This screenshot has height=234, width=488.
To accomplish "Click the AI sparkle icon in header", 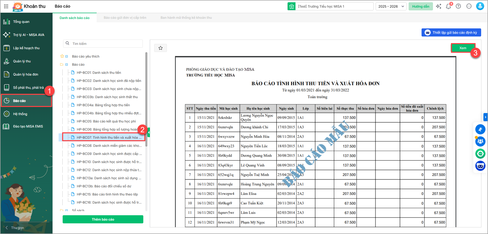I will [439, 6].
